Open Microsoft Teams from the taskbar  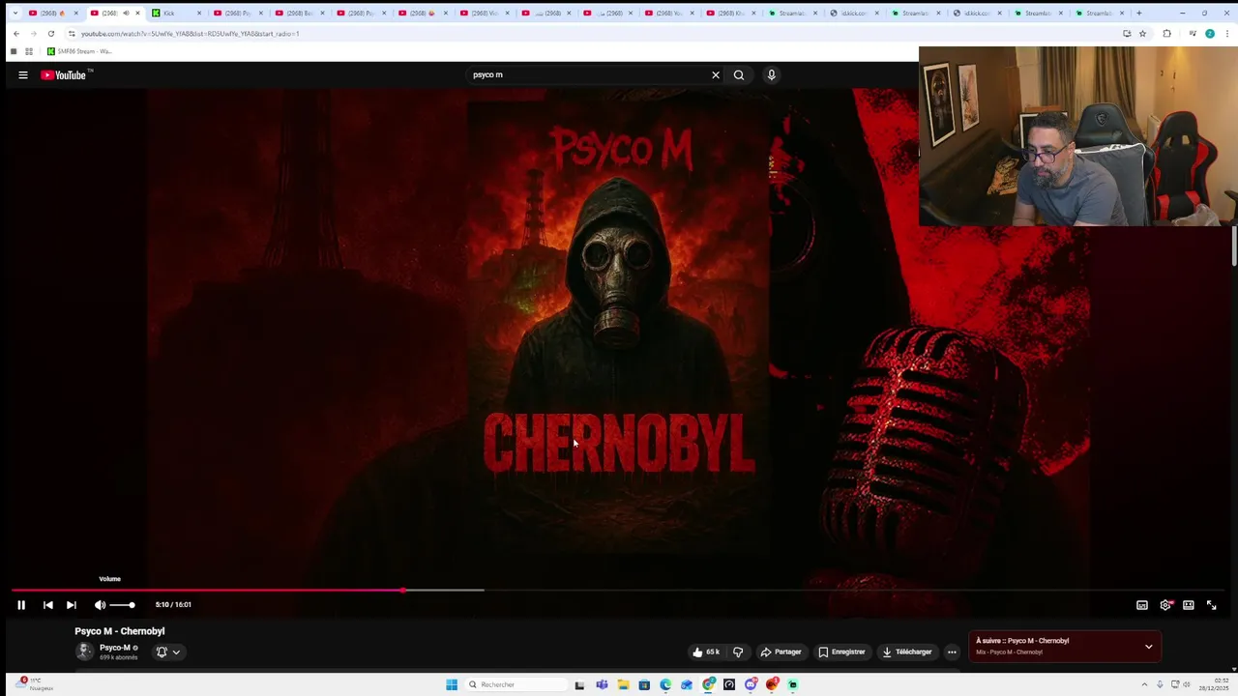[x=602, y=684]
